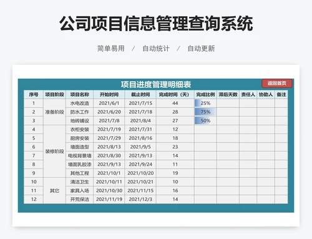Select the 责任人 column header
Screen dimensions: 312x239
click(248, 94)
